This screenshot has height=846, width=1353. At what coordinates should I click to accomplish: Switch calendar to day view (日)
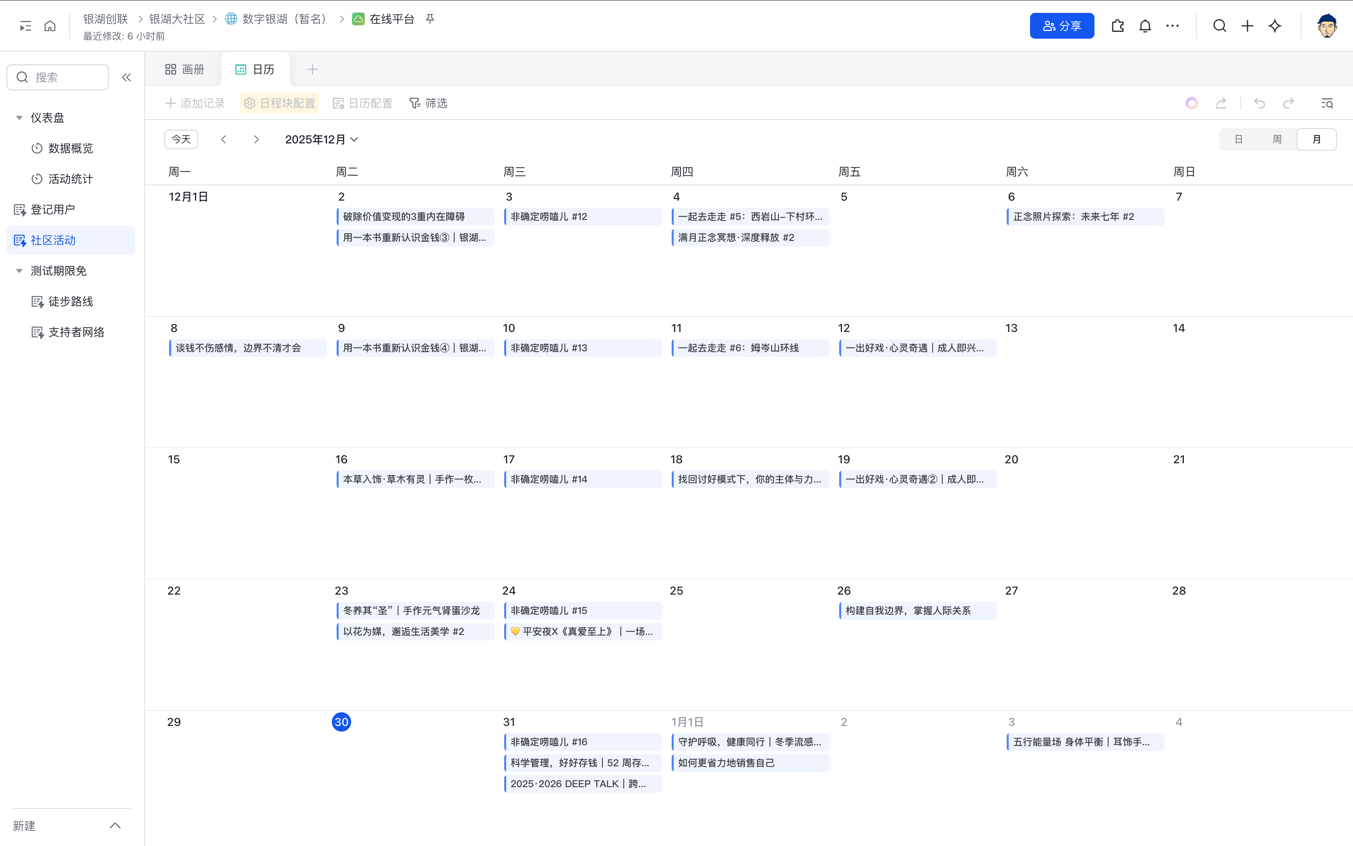tap(1238, 139)
